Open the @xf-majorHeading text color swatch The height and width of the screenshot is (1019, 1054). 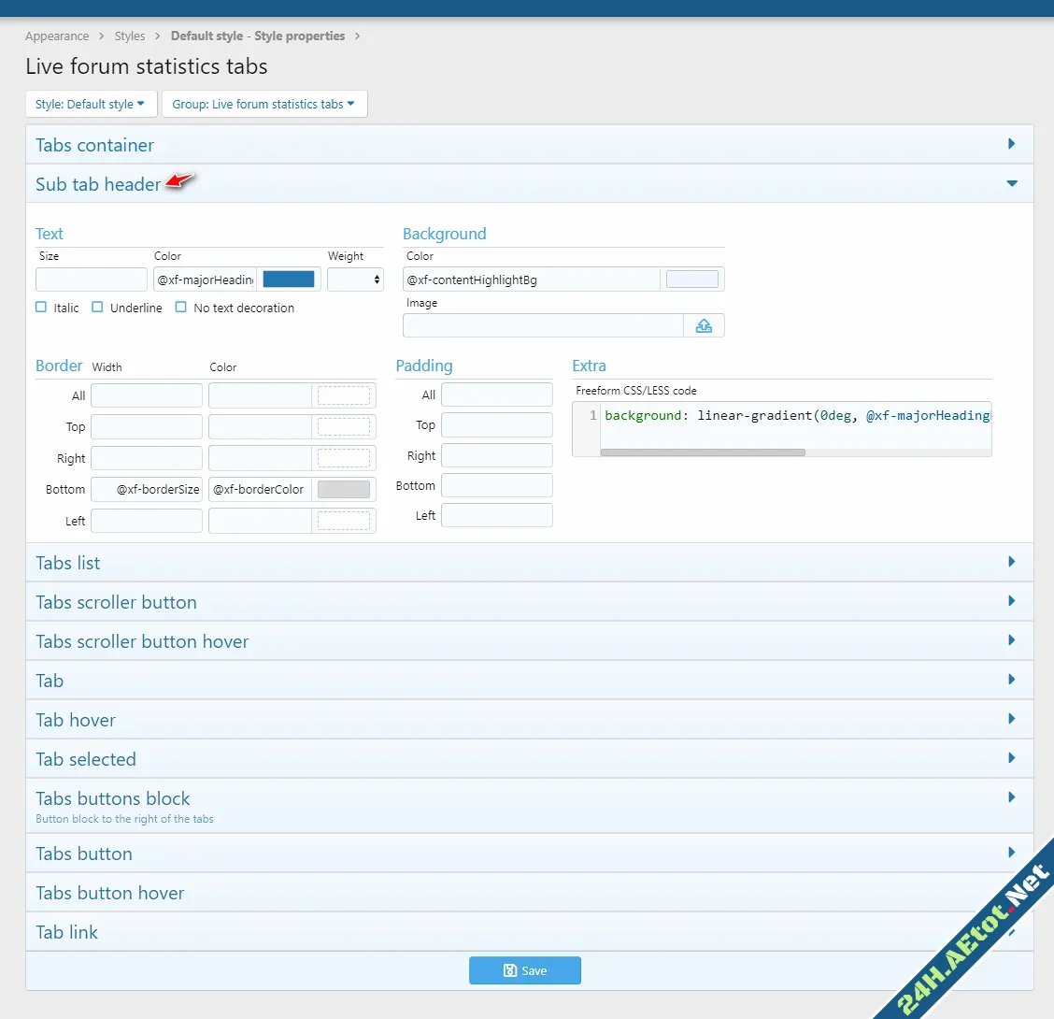(x=289, y=279)
